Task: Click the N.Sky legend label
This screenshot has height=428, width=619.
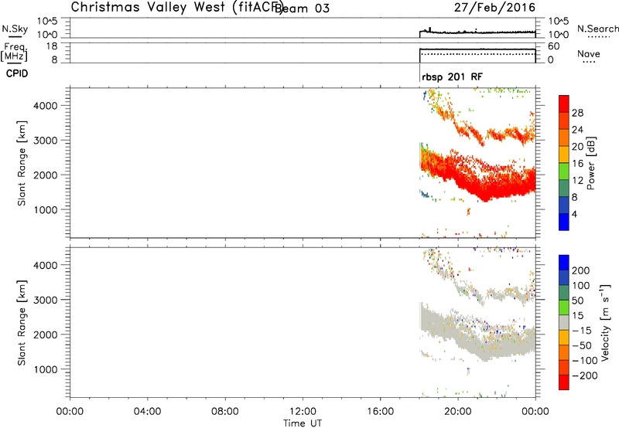Action: tap(15, 29)
